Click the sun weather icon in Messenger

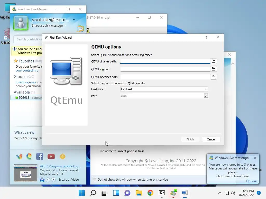click(62, 156)
